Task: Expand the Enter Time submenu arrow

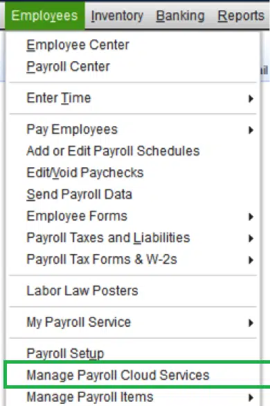Action: click(x=251, y=99)
